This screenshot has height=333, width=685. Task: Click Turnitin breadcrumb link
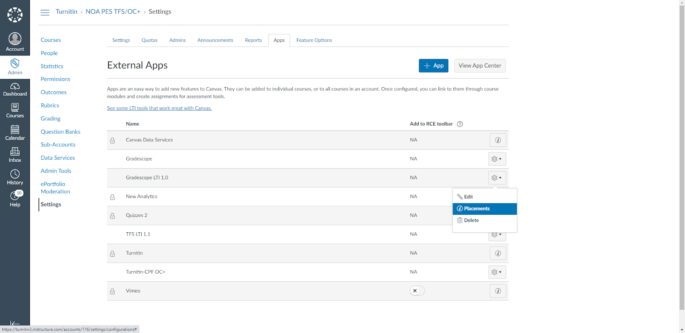(66, 12)
